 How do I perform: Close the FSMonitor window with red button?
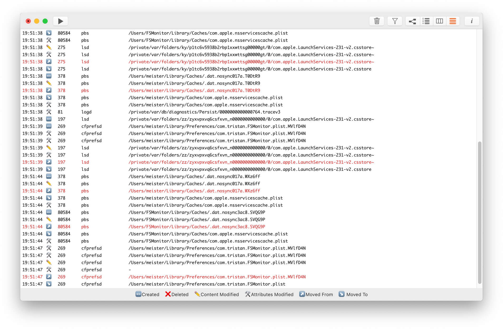tap(28, 21)
